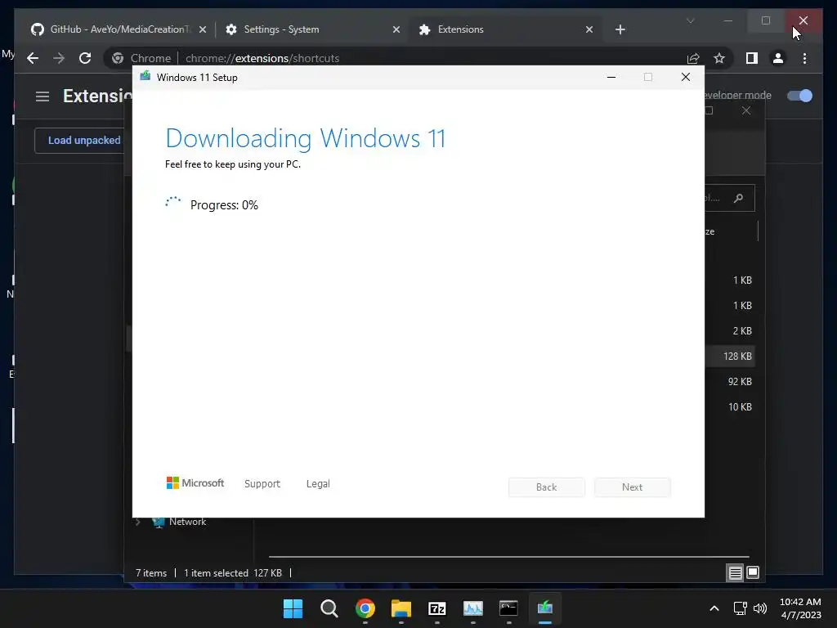Screen dimensions: 837x628
Task: Open Chrome profile avatar
Action: (x=778, y=58)
